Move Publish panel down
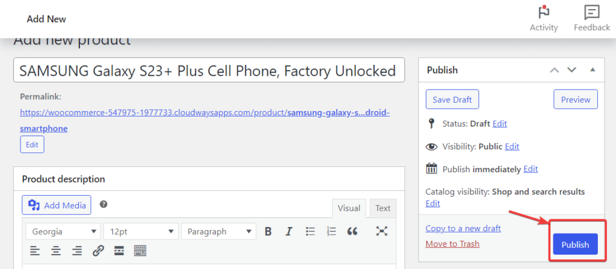This screenshot has height=269, width=616. tap(571, 70)
